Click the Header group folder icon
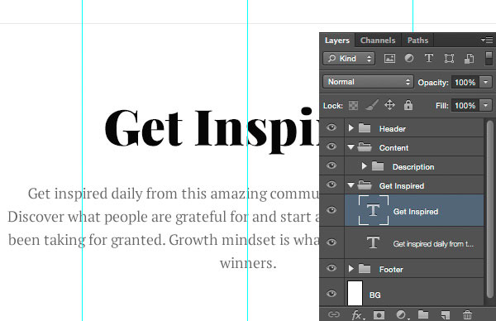496x321 pixels. click(365, 128)
